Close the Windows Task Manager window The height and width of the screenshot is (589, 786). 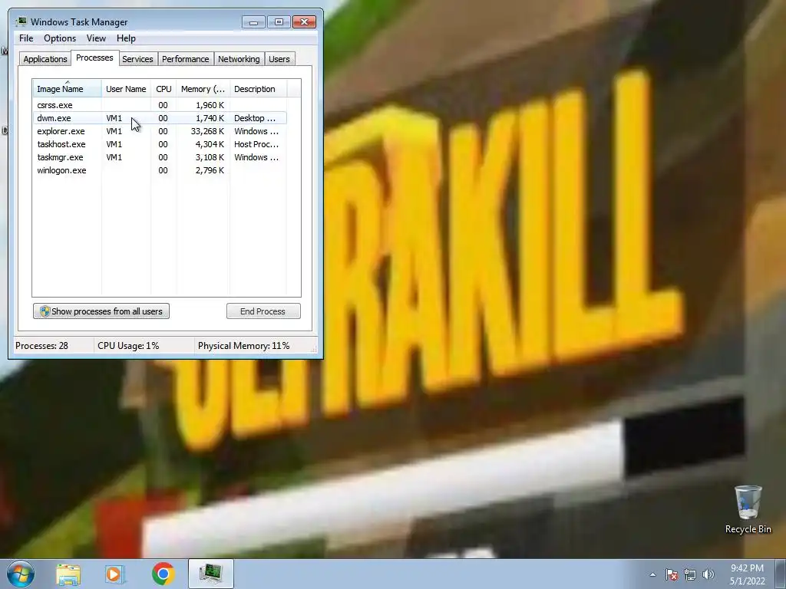[304, 22]
